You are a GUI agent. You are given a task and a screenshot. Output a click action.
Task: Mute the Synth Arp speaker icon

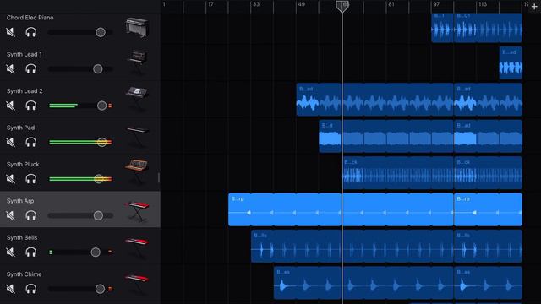point(11,215)
